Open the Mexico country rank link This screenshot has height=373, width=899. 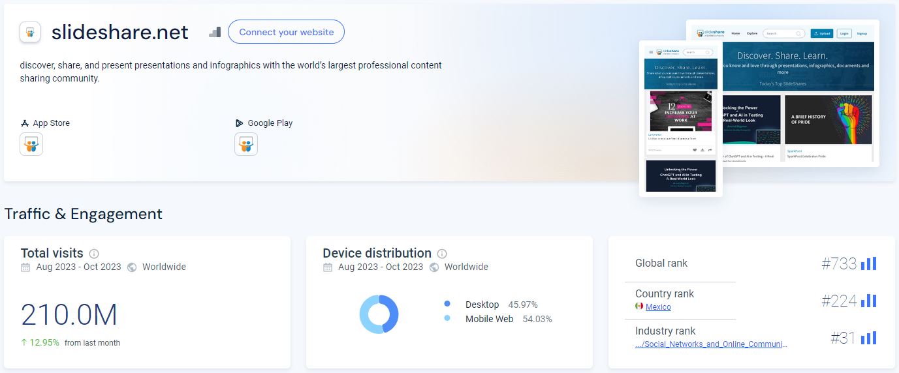coord(658,306)
